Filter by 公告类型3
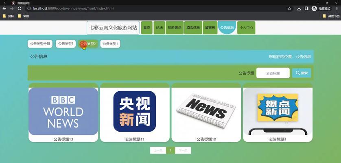Viewport: 341px width, 163px height. [66, 44]
